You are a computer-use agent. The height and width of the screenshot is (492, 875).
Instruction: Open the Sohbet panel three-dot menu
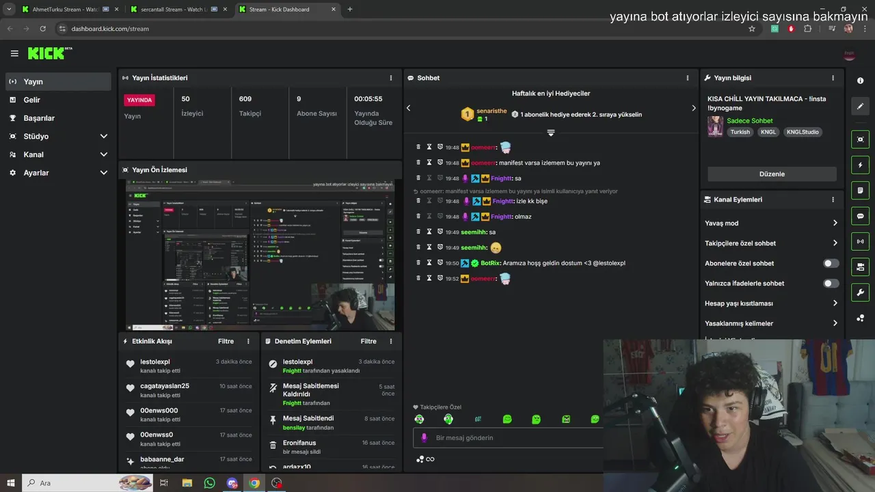point(688,78)
